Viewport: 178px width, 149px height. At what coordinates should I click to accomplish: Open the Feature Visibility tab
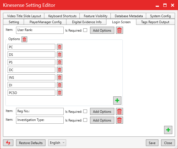pos(95,16)
